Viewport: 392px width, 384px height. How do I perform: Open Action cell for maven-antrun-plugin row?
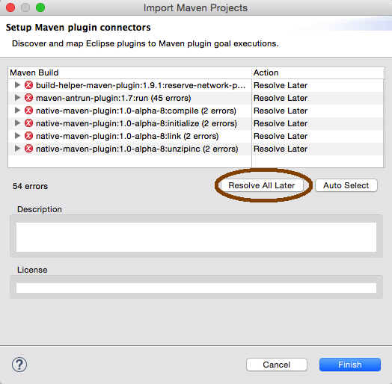click(317, 98)
